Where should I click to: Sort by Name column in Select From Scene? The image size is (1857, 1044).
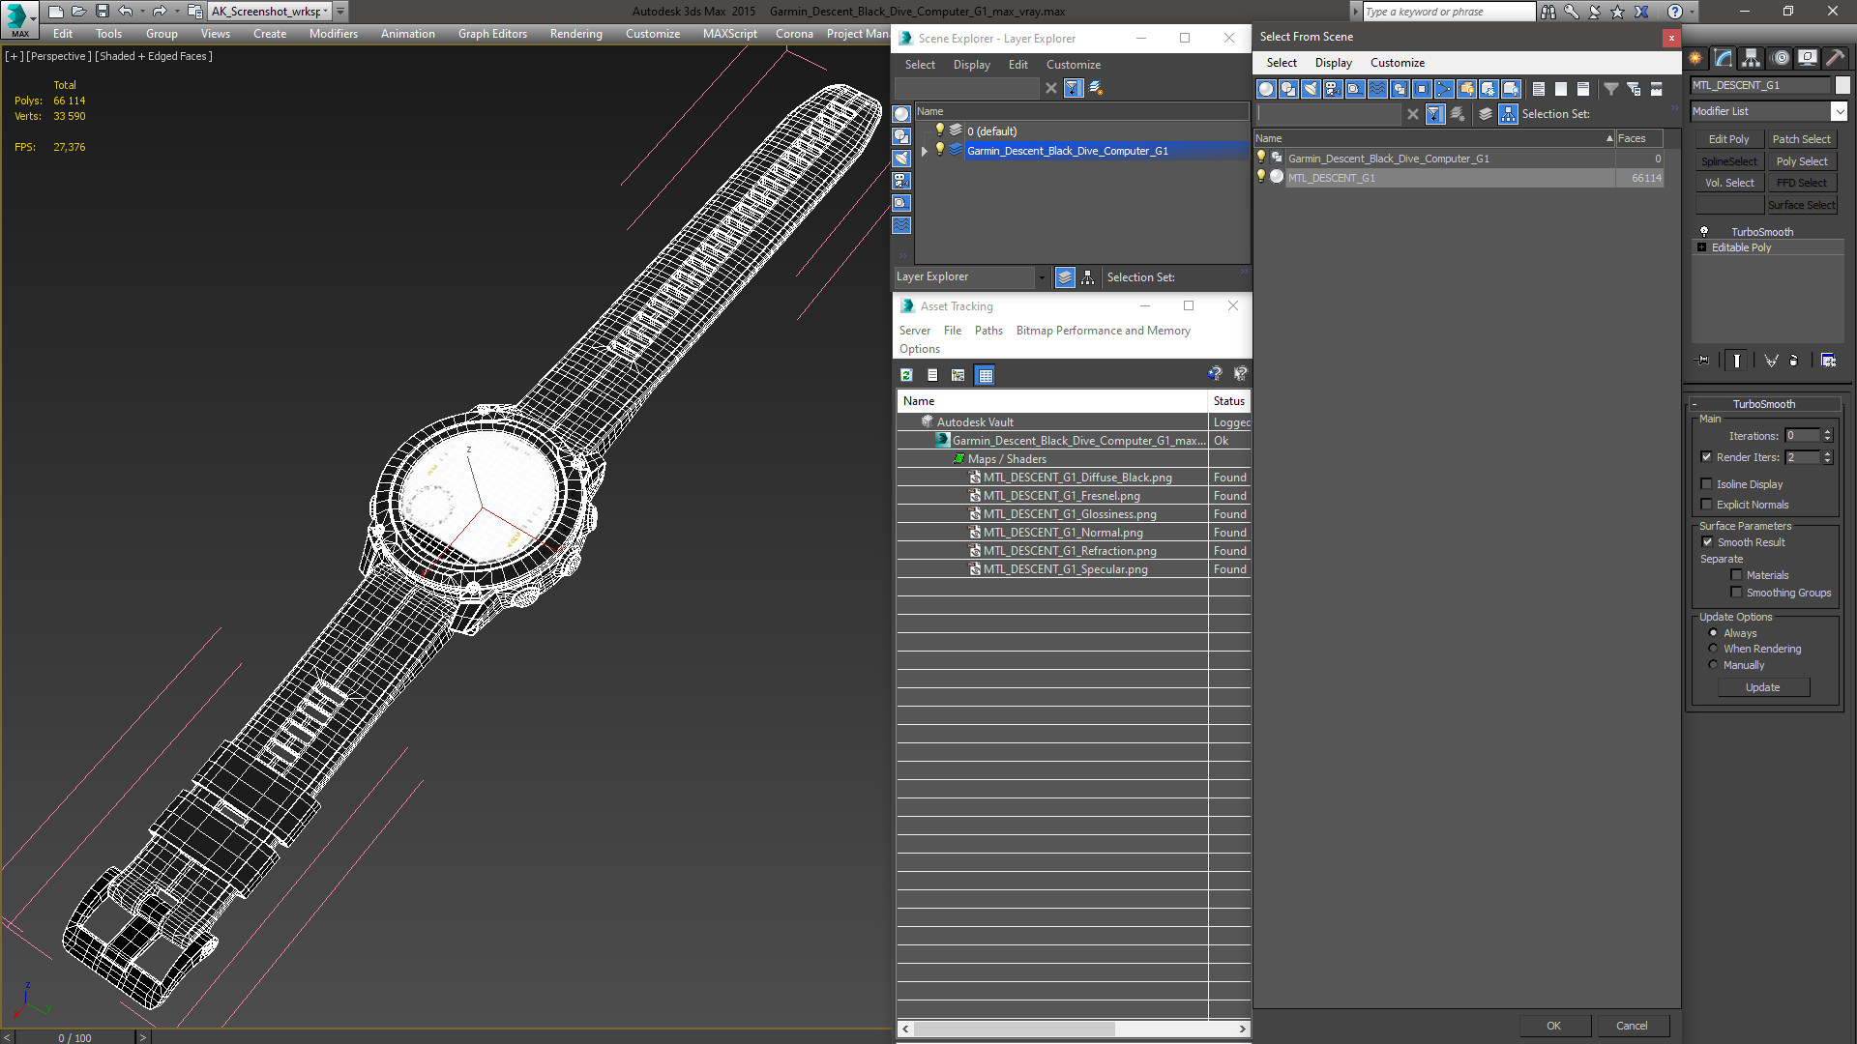pos(1434,138)
